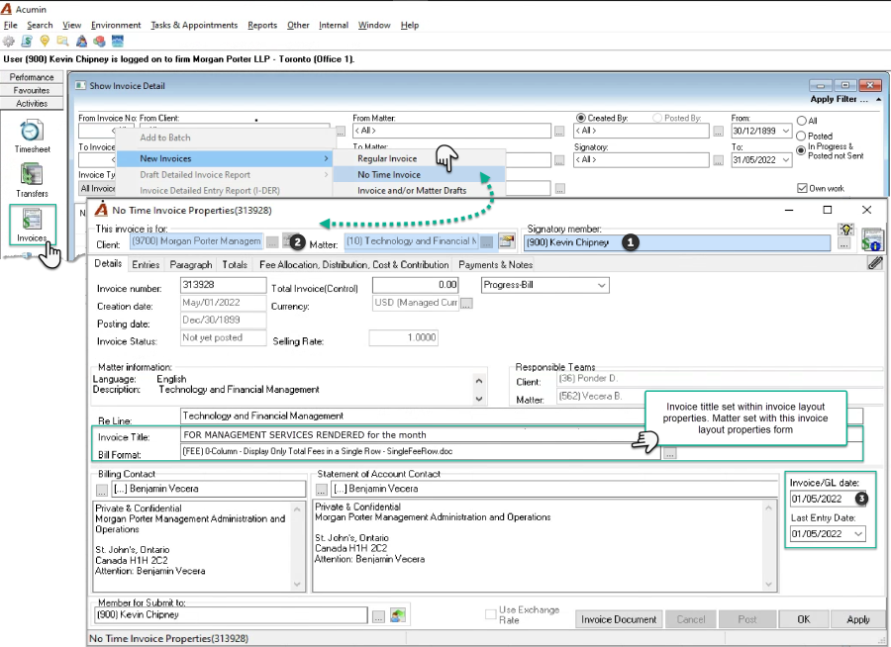This screenshot has height=647, width=891.
Task: Switch to the Totals tab
Action: click(235, 265)
